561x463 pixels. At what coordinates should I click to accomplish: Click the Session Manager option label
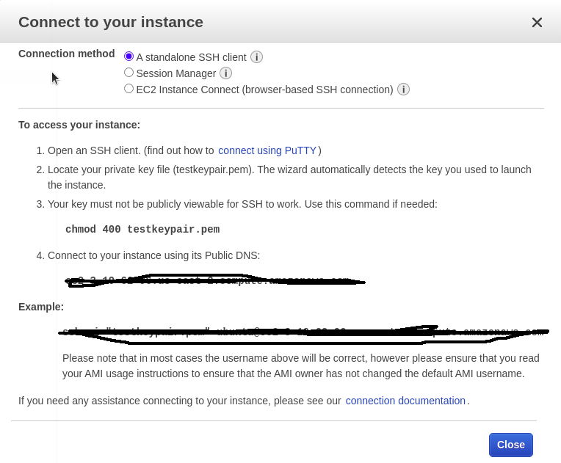[x=176, y=73]
